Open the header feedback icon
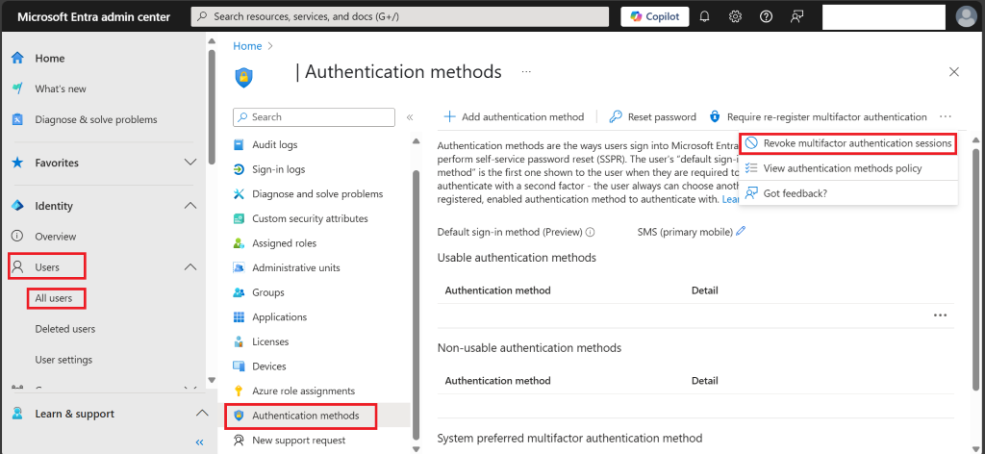 796,17
